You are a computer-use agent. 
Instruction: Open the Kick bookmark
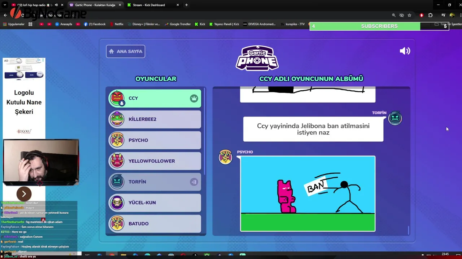coord(200,24)
